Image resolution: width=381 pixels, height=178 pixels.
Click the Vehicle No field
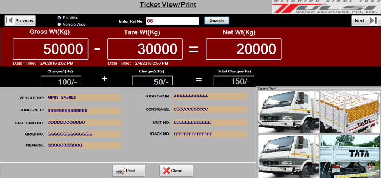pyautogui.click(x=84, y=98)
